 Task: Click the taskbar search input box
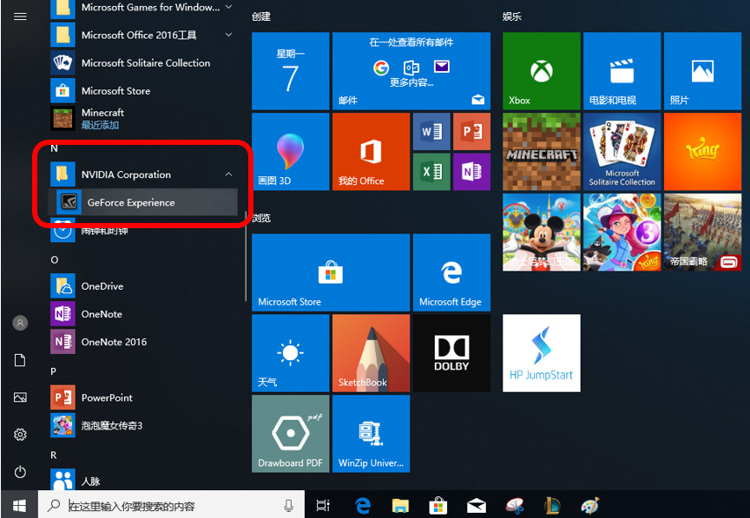[x=165, y=505]
